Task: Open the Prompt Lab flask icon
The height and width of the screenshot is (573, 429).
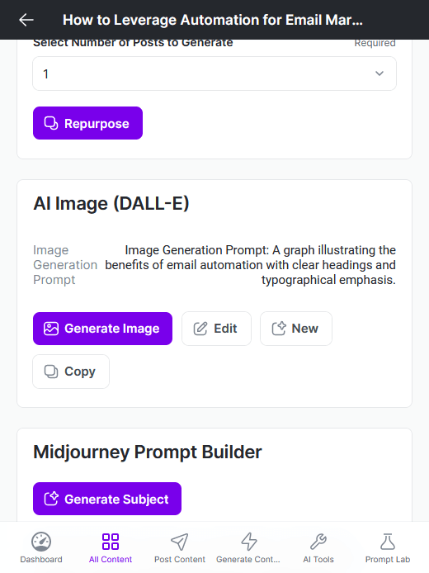Action: click(388, 542)
